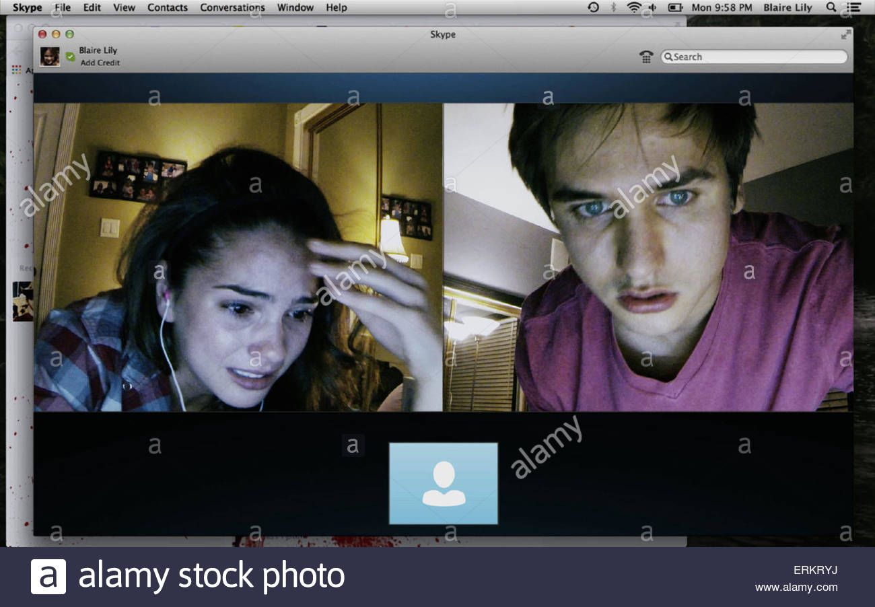Minimize the Skype window with yellow button
875x607 pixels.
pyautogui.click(x=56, y=34)
